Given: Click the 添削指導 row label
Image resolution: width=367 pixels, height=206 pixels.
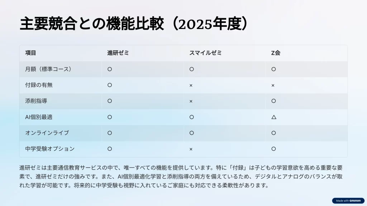Looking at the screenshot, I should click(x=33, y=101).
